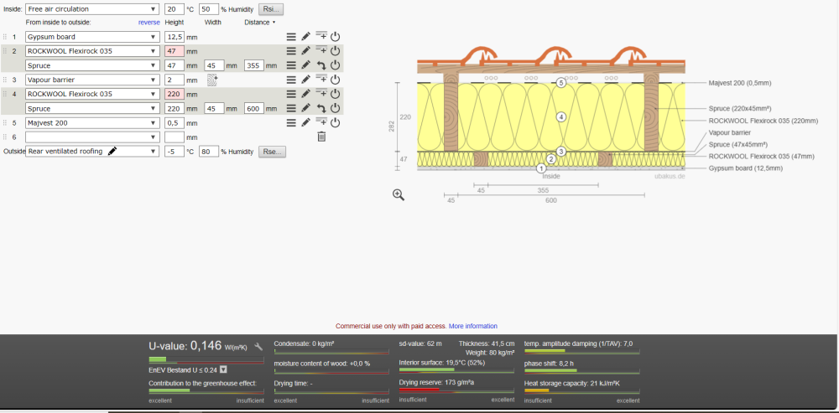The width and height of the screenshot is (839, 413).
Task: Click the outside humidity field showing 80
Action: (x=209, y=151)
